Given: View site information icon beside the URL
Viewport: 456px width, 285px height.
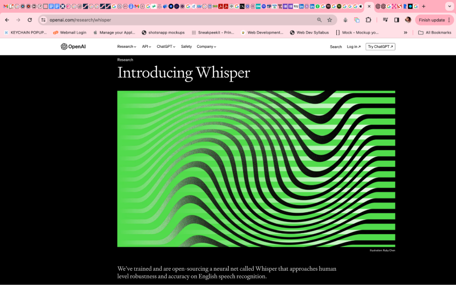Looking at the screenshot, I should click(44, 20).
